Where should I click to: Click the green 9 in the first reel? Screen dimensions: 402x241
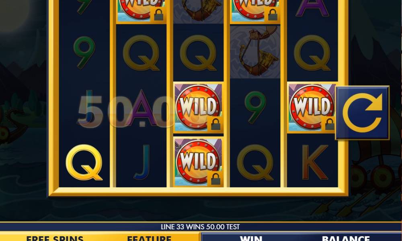[x=84, y=53]
